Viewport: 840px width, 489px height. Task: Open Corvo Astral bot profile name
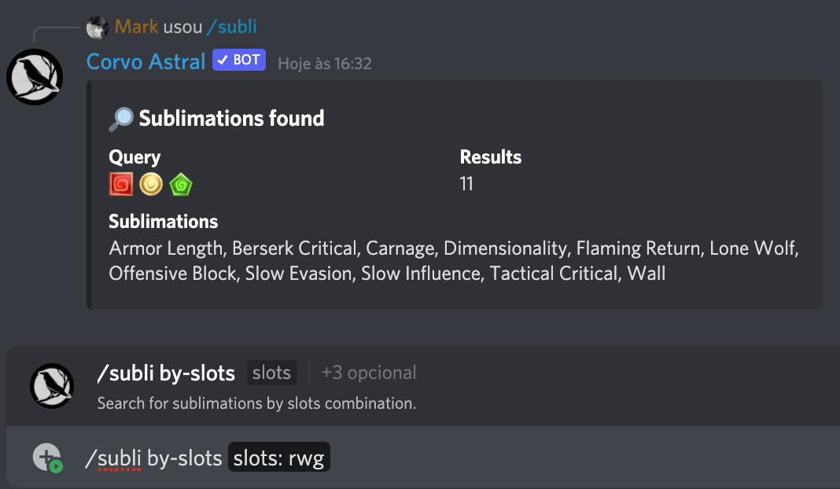click(x=146, y=61)
